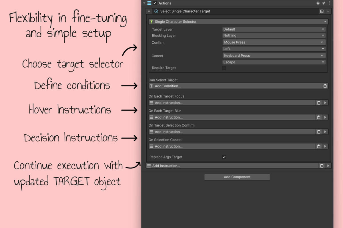343x228 pixels.
Task: Open the Target Layer dropdown
Action: [x=274, y=29]
